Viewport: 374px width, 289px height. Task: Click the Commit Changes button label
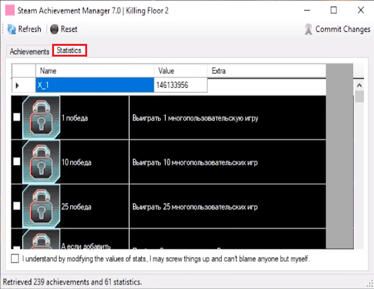coord(343,29)
